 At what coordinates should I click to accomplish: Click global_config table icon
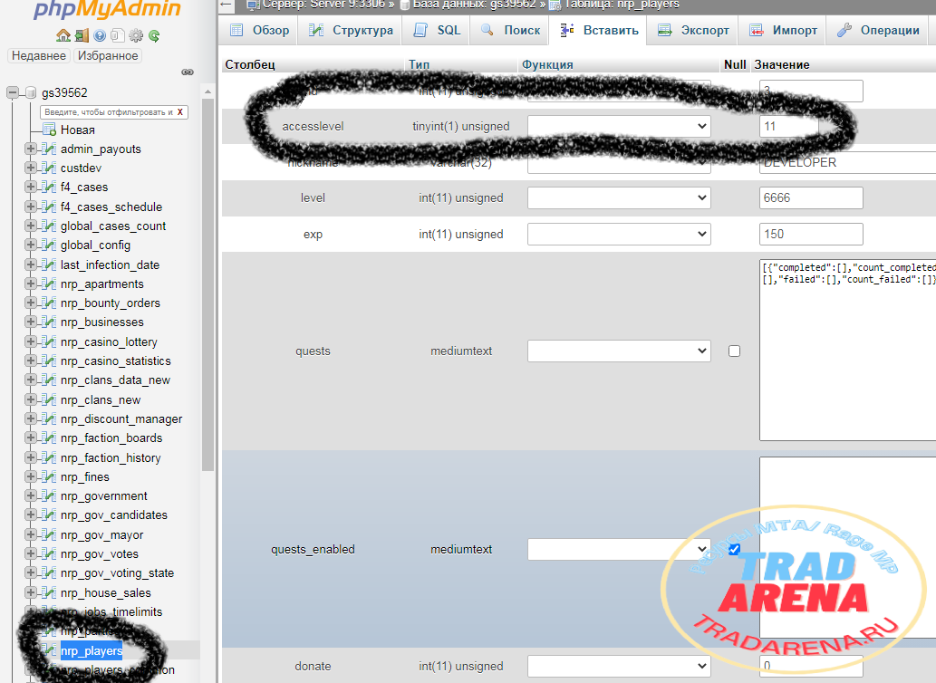[49, 245]
